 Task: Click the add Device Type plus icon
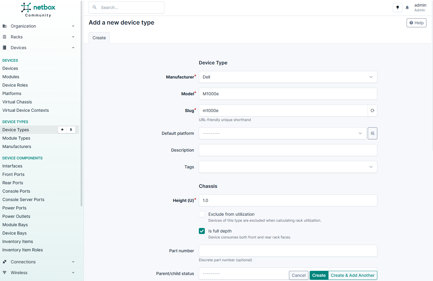coord(62,130)
